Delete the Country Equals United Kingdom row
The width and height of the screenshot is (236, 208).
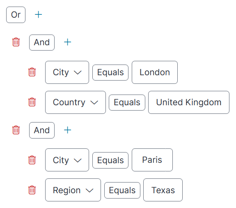(32, 102)
